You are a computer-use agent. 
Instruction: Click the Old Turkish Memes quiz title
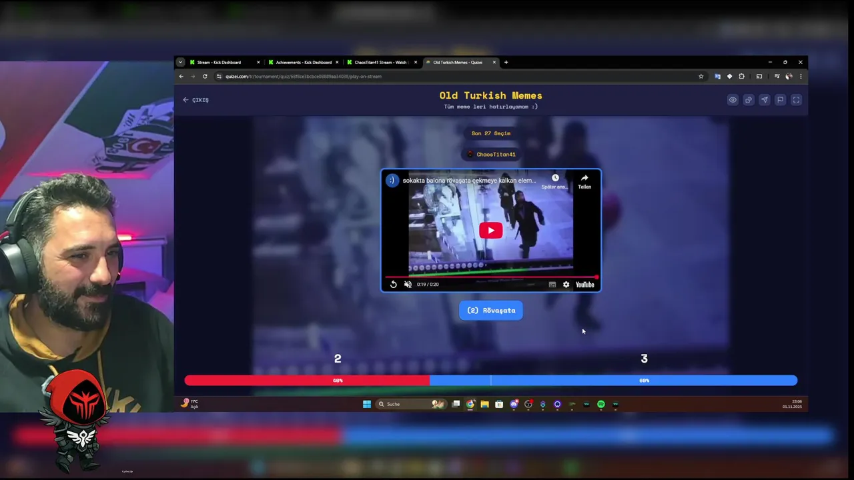point(491,96)
